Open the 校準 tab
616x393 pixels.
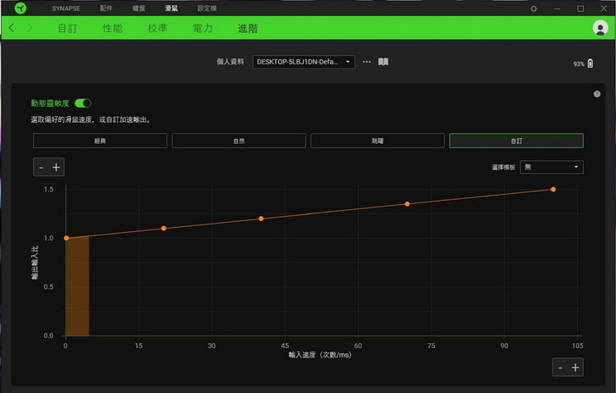157,28
